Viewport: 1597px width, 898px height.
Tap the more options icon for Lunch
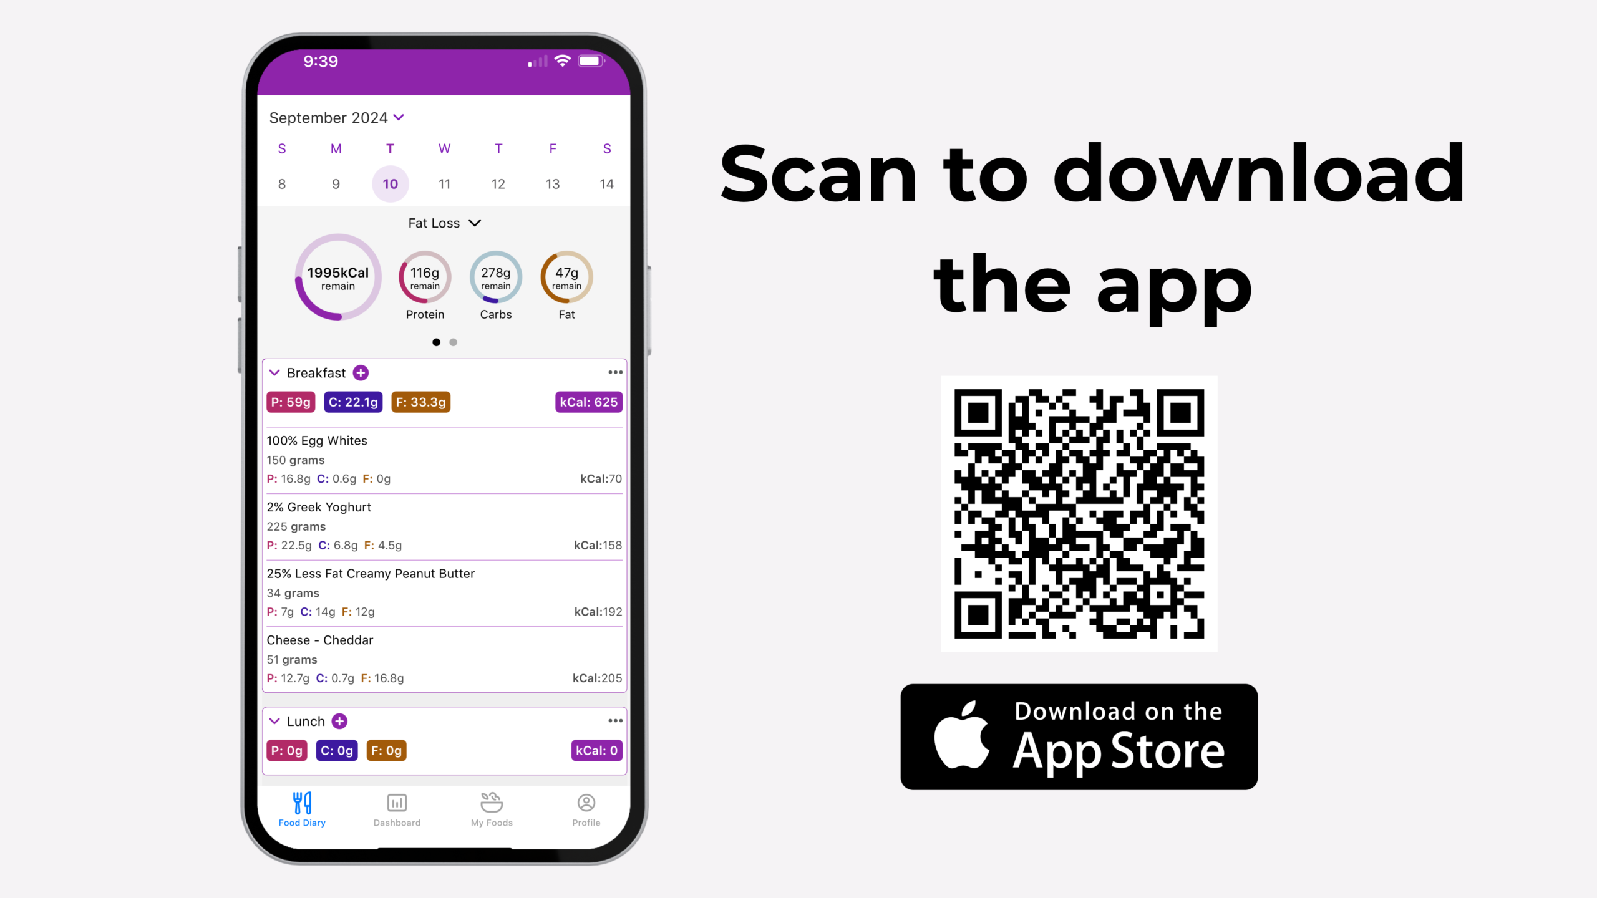point(615,720)
